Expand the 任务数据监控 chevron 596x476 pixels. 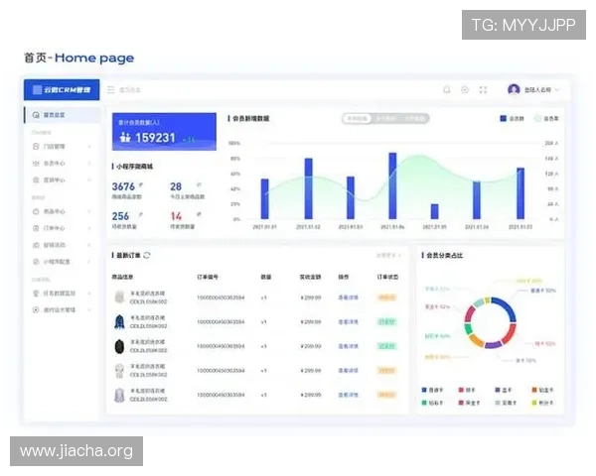click(x=89, y=294)
